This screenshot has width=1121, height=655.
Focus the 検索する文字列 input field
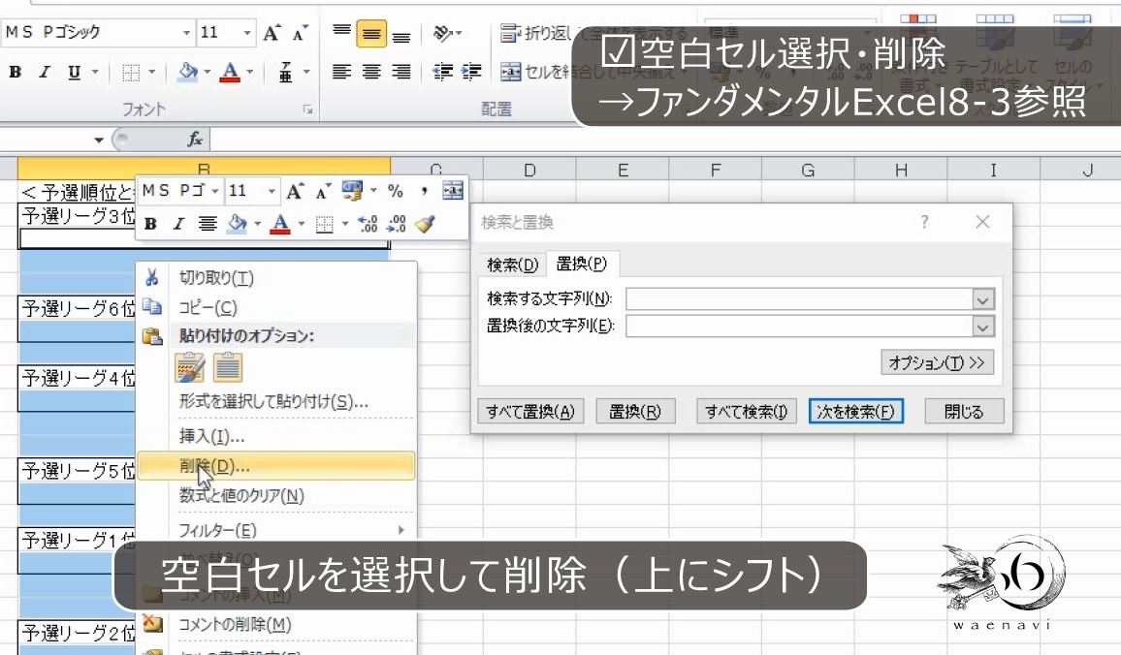(799, 300)
